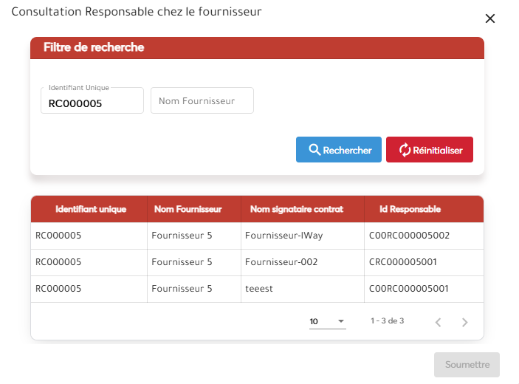Sort by Id Responsable column header
Viewport: 519px width, 384px height.
coord(410,209)
